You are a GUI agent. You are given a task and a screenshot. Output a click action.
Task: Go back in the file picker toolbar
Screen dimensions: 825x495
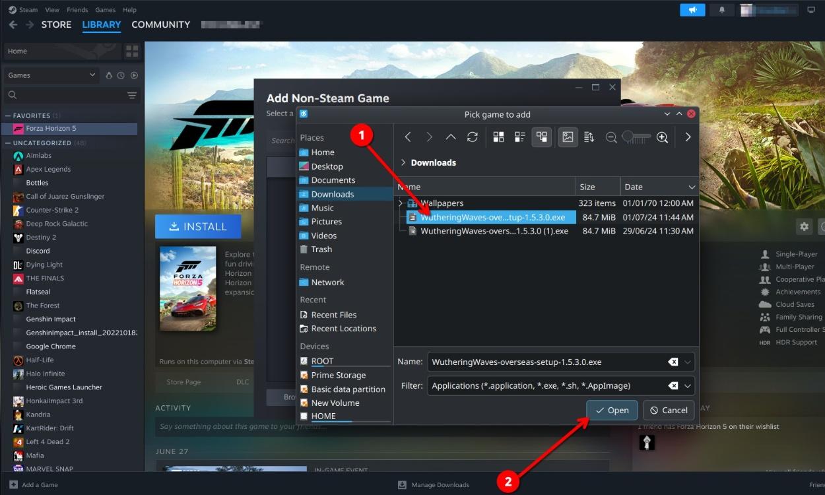pyautogui.click(x=408, y=137)
